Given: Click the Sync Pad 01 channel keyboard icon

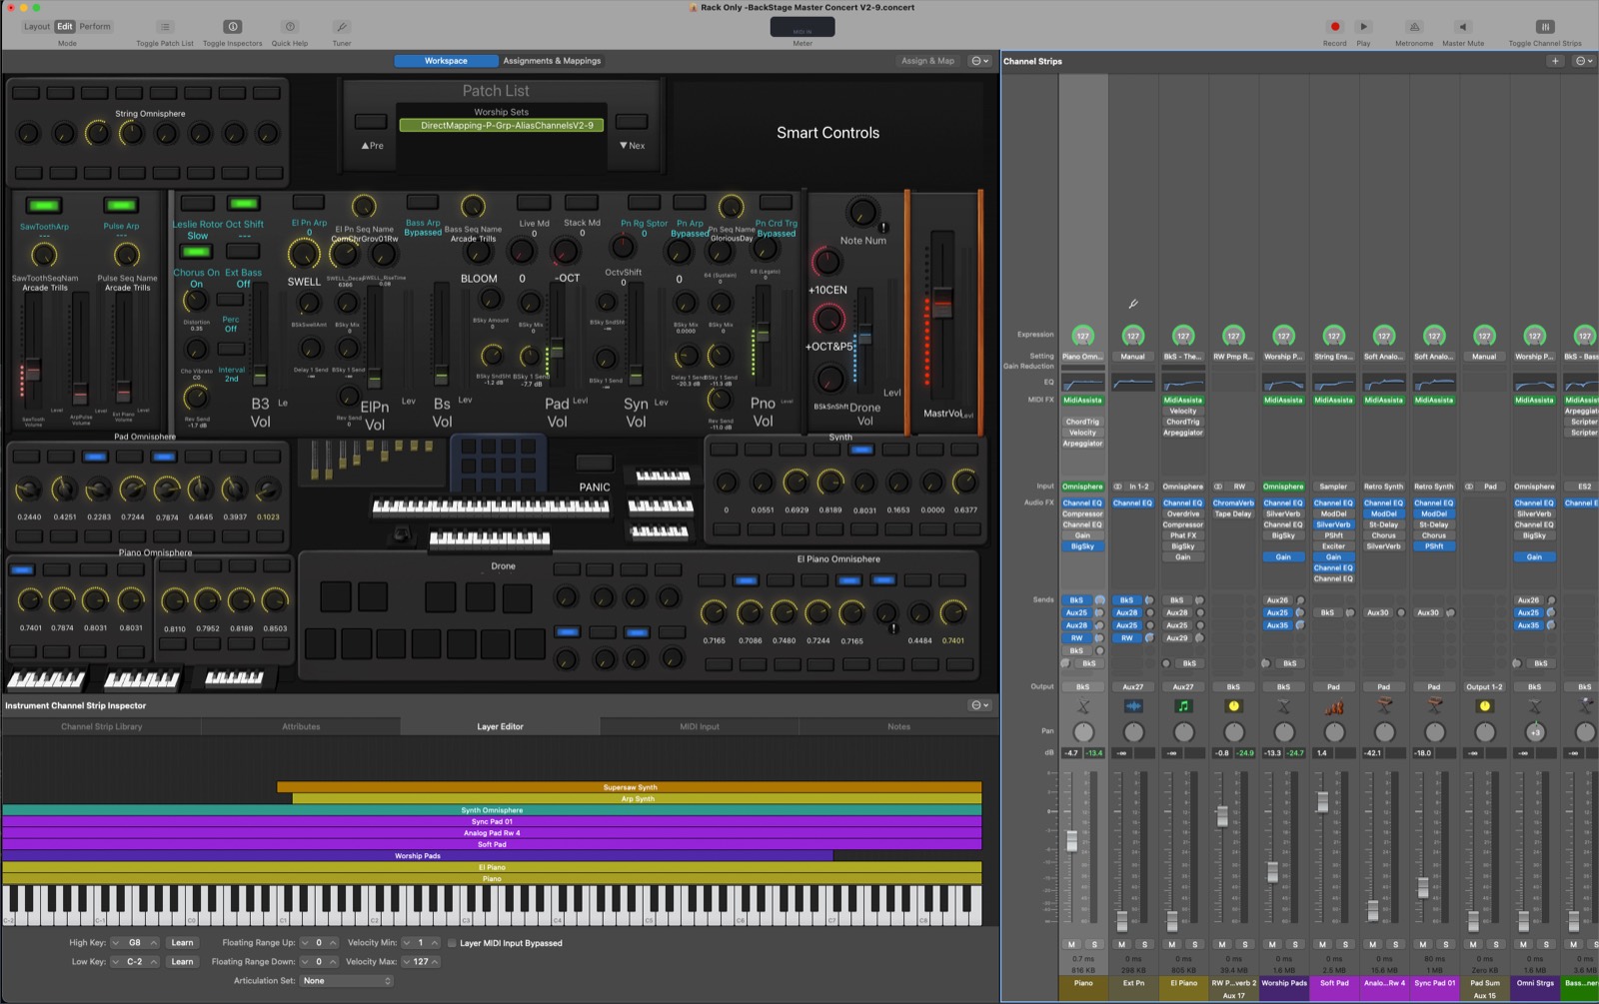Looking at the screenshot, I should (1434, 706).
